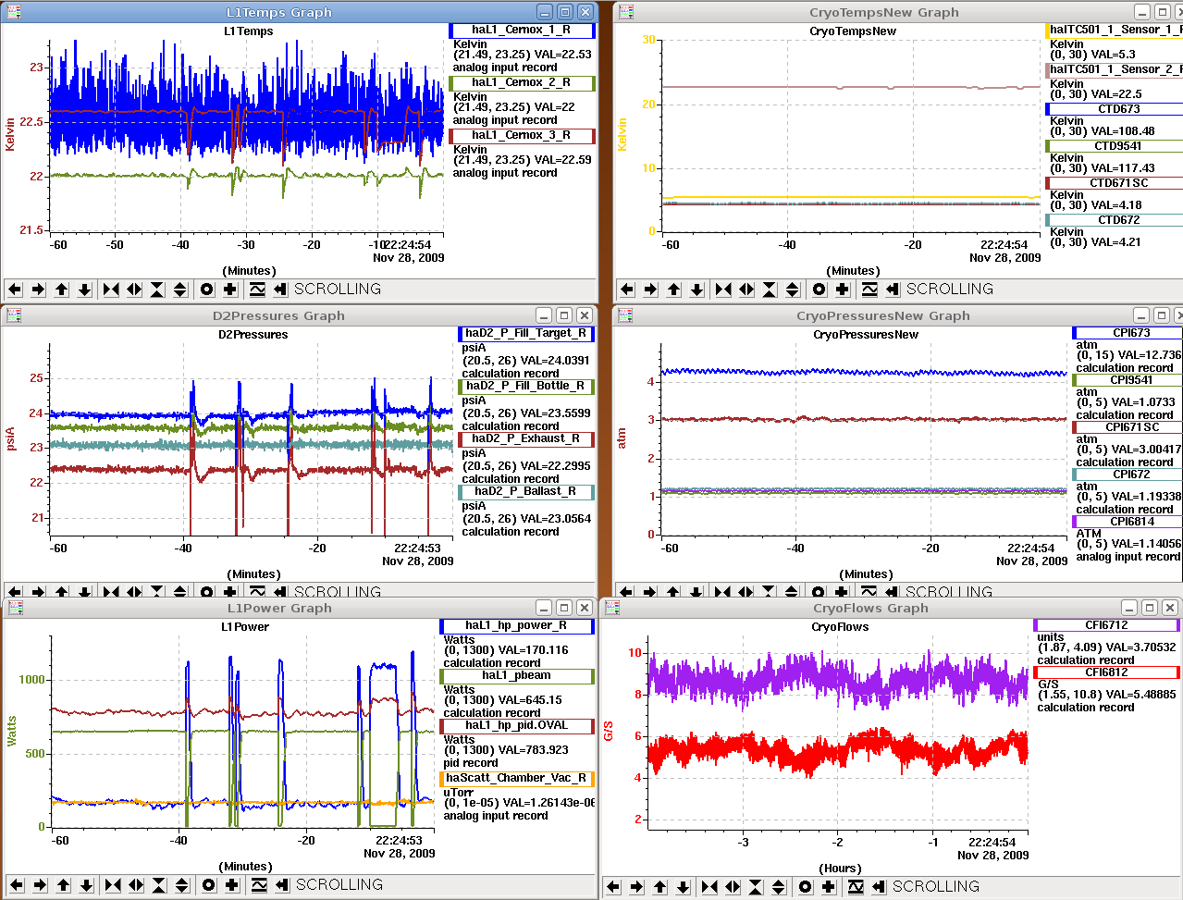Select the CFI6712 curve legend in CryoFlows
This screenshot has height=900, width=1183.
click(x=1107, y=625)
